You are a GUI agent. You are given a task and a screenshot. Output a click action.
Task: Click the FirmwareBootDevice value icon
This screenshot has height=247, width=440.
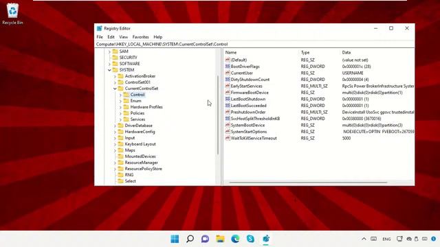[x=228, y=93]
